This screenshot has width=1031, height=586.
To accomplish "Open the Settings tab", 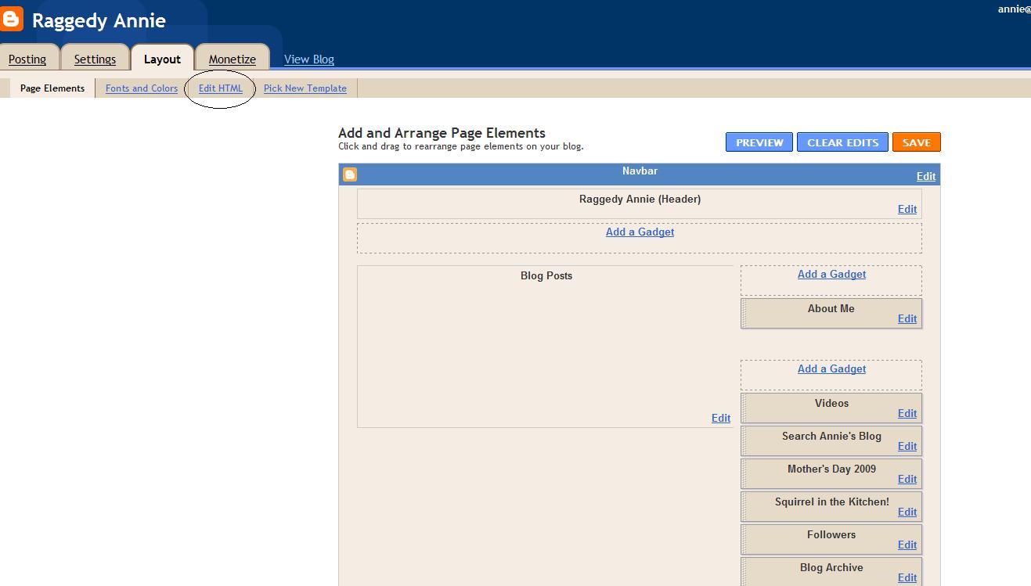I will tap(95, 59).
